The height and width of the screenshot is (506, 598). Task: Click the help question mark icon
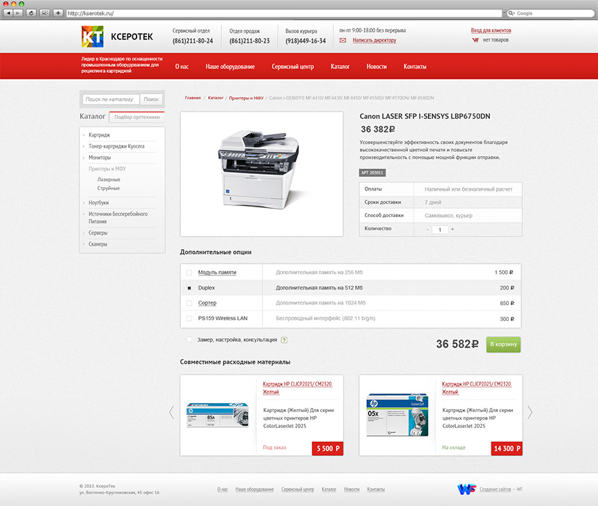click(x=284, y=340)
